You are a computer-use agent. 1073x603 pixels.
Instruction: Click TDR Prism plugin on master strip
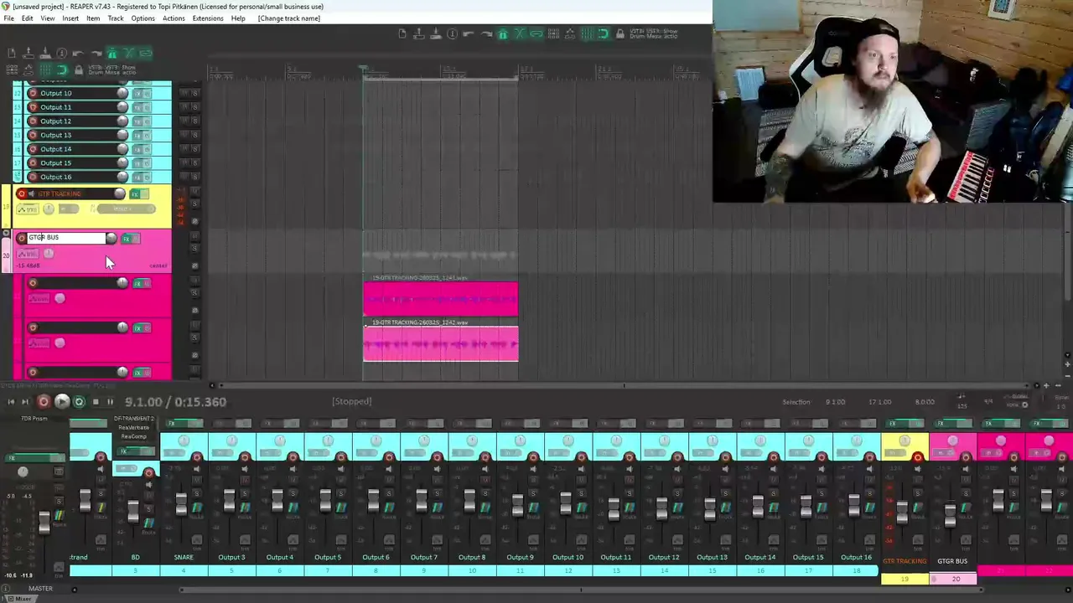click(34, 418)
